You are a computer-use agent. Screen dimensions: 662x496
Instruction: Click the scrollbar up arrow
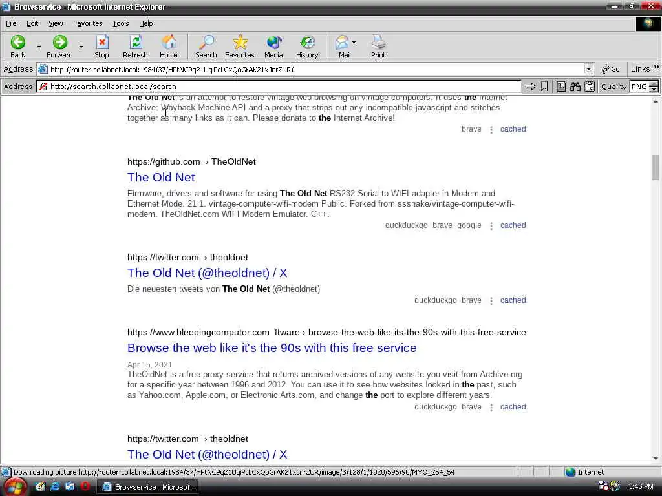(x=656, y=101)
